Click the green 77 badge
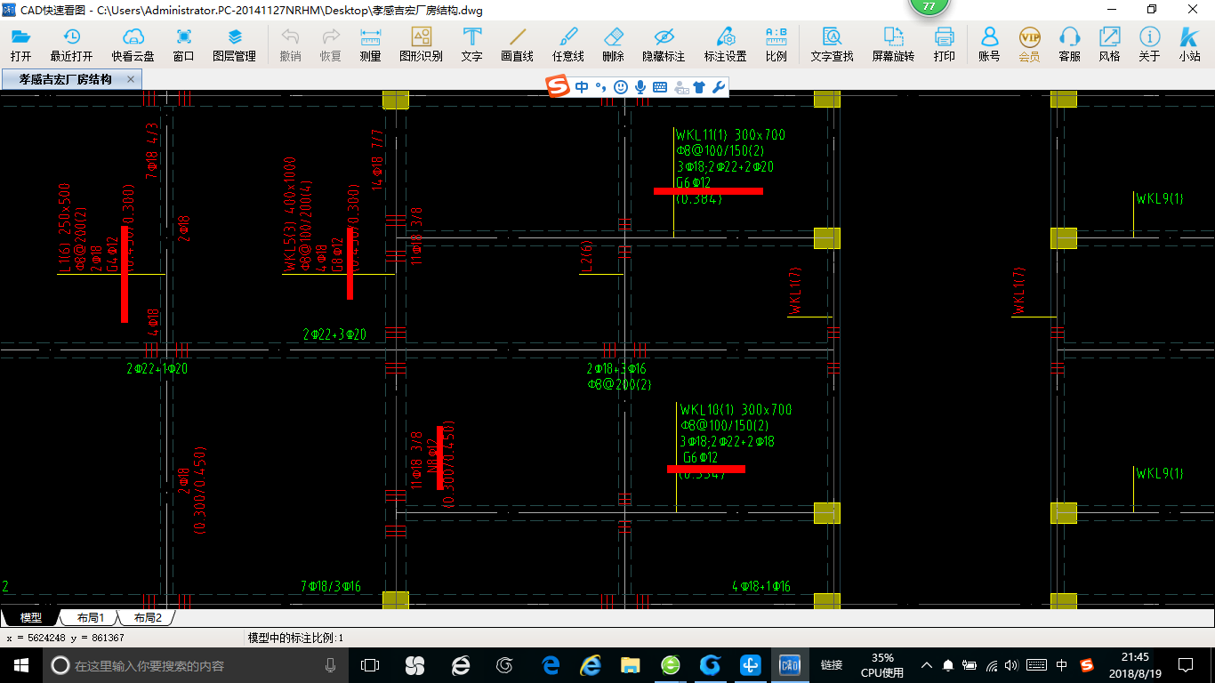The height and width of the screenshot is (683, 1215). (x=929, y=6)
